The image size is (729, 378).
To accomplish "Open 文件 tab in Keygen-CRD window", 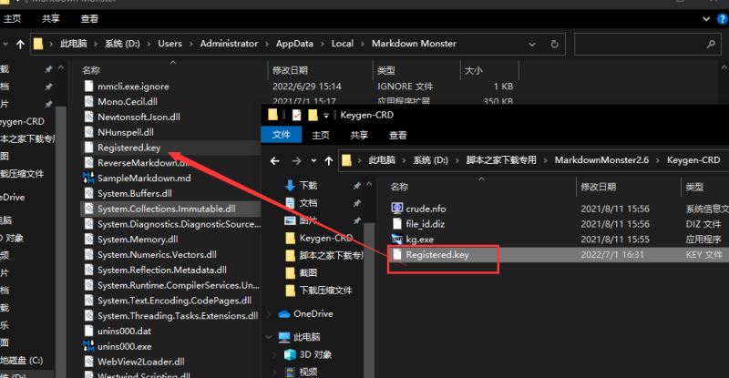I will click(x=282, y=135).
